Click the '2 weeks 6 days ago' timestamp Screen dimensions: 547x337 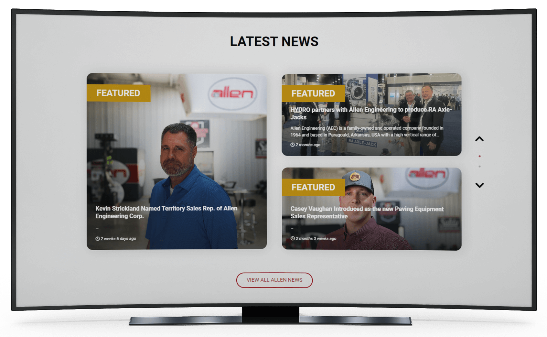tap(118, 239)
